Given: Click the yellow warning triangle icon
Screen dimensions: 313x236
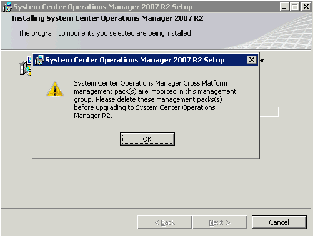Looking at the screenshot, I should 55,89.
